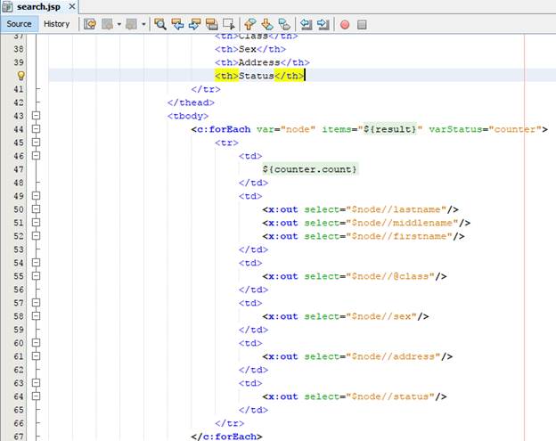Click the $node//firstname select value

click(399, 236)
